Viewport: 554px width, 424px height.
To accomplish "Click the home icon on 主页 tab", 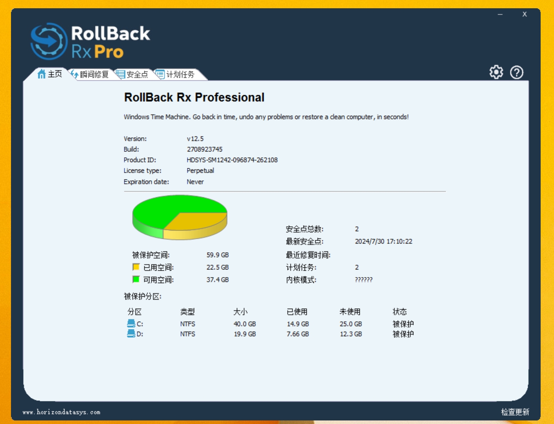I will (41, 74).
